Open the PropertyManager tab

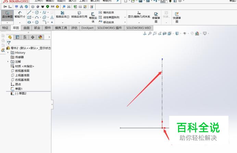[17, 37]
